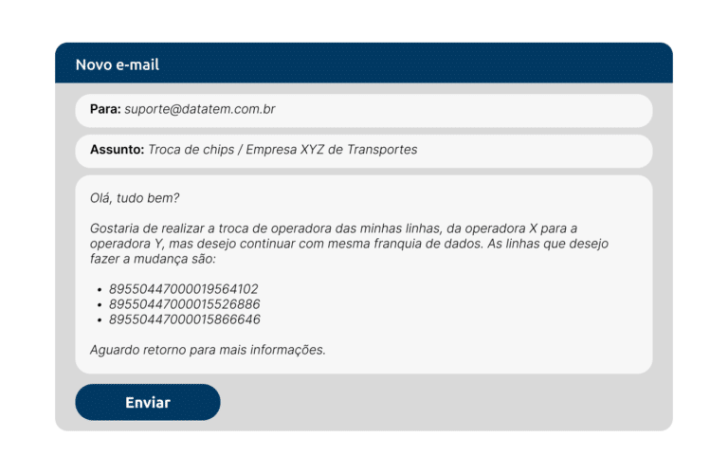Click the chip number ending in 15526886
728x474 pixels.
click(x=184, y=304)
